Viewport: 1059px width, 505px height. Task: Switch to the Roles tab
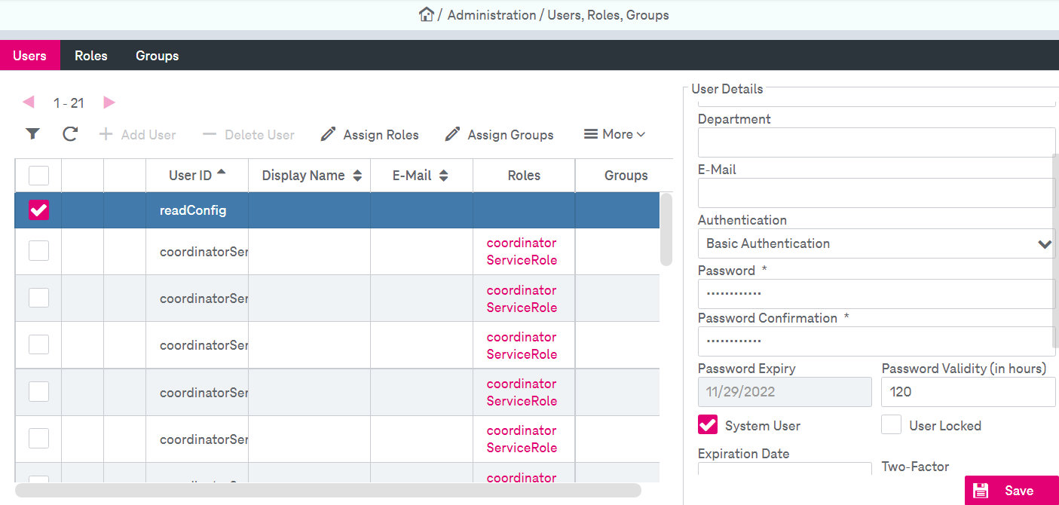[x=91, y=56]
